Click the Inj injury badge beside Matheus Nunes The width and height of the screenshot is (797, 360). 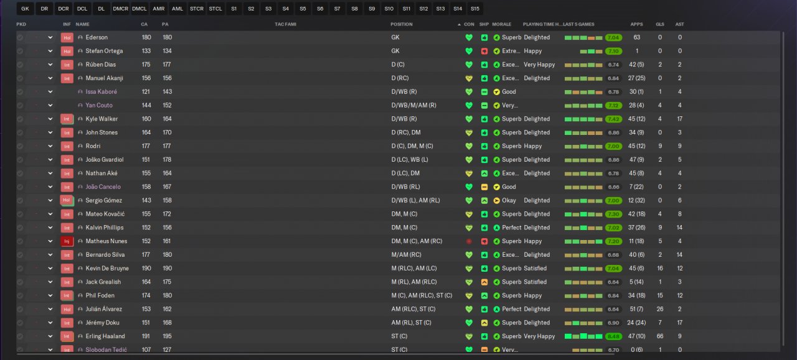[67, 241]
